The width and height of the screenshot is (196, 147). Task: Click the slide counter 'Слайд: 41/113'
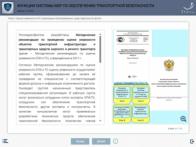[175, 129]
